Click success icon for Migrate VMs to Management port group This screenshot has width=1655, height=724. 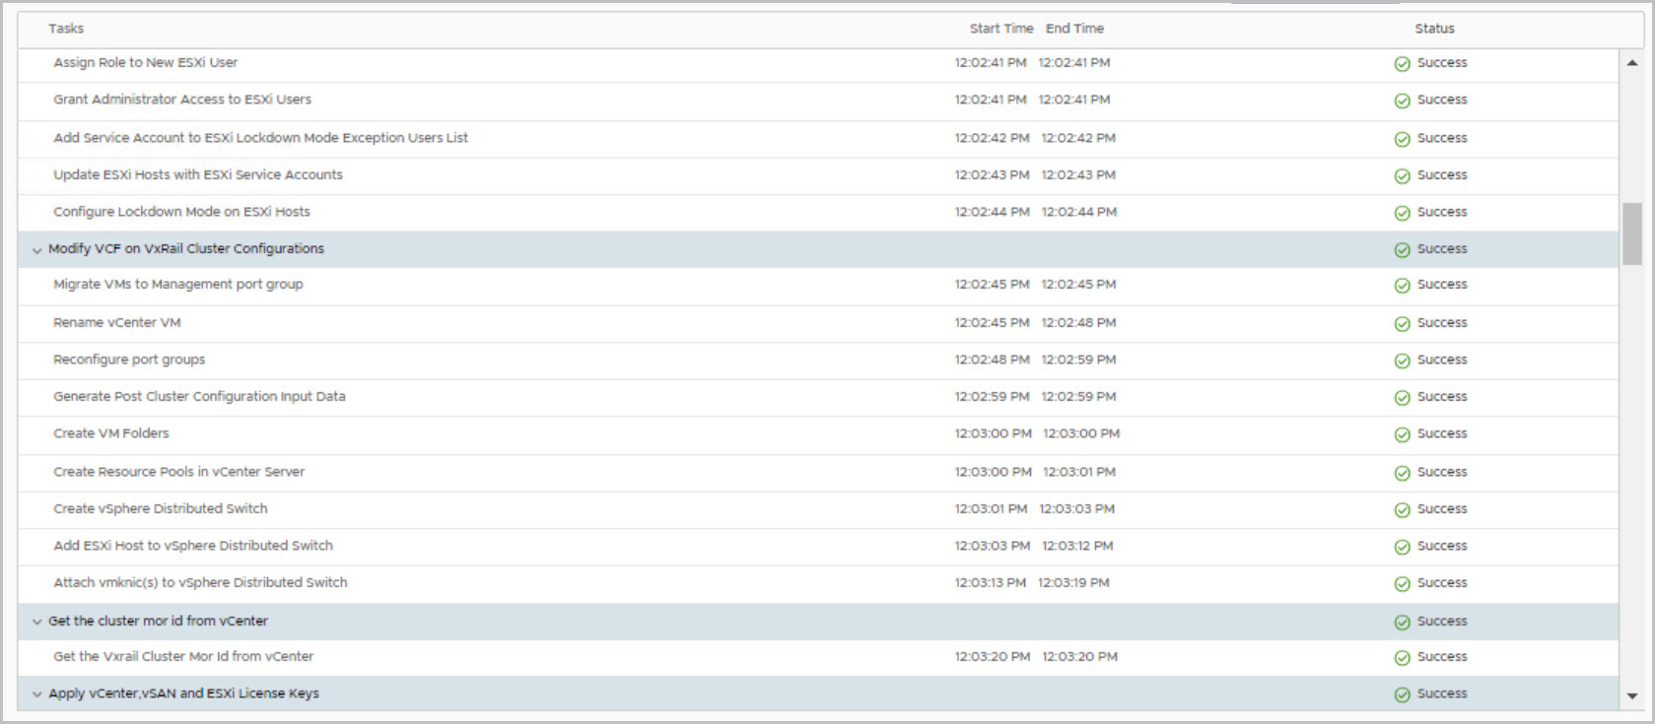[1402, 286]
